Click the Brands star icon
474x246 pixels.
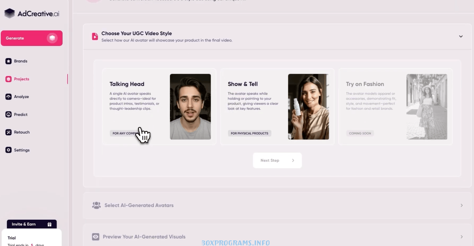point(8,61)
